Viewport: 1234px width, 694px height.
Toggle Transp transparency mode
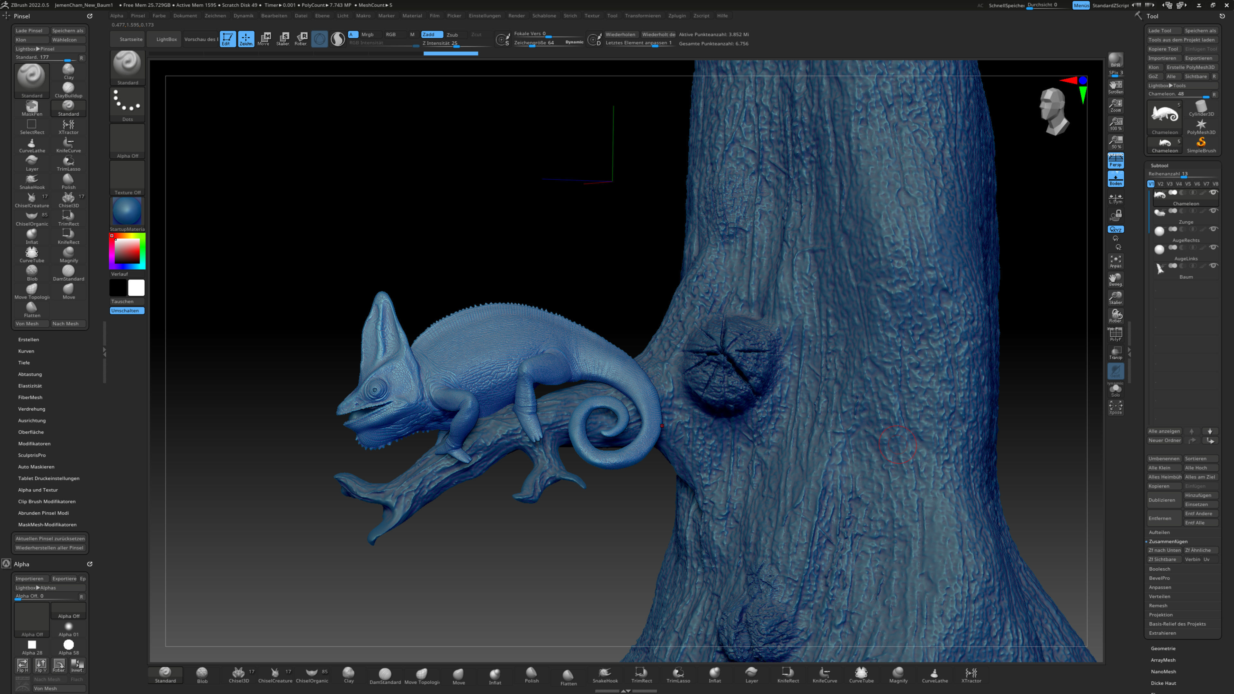pos(1115,353)
